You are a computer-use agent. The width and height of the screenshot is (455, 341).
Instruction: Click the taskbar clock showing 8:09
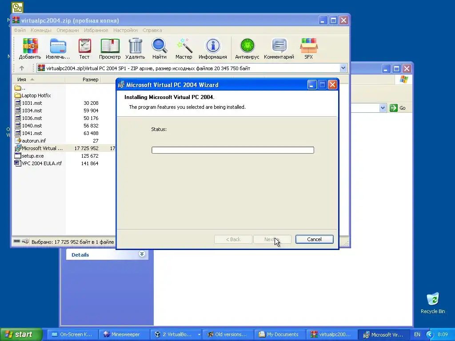443,334
